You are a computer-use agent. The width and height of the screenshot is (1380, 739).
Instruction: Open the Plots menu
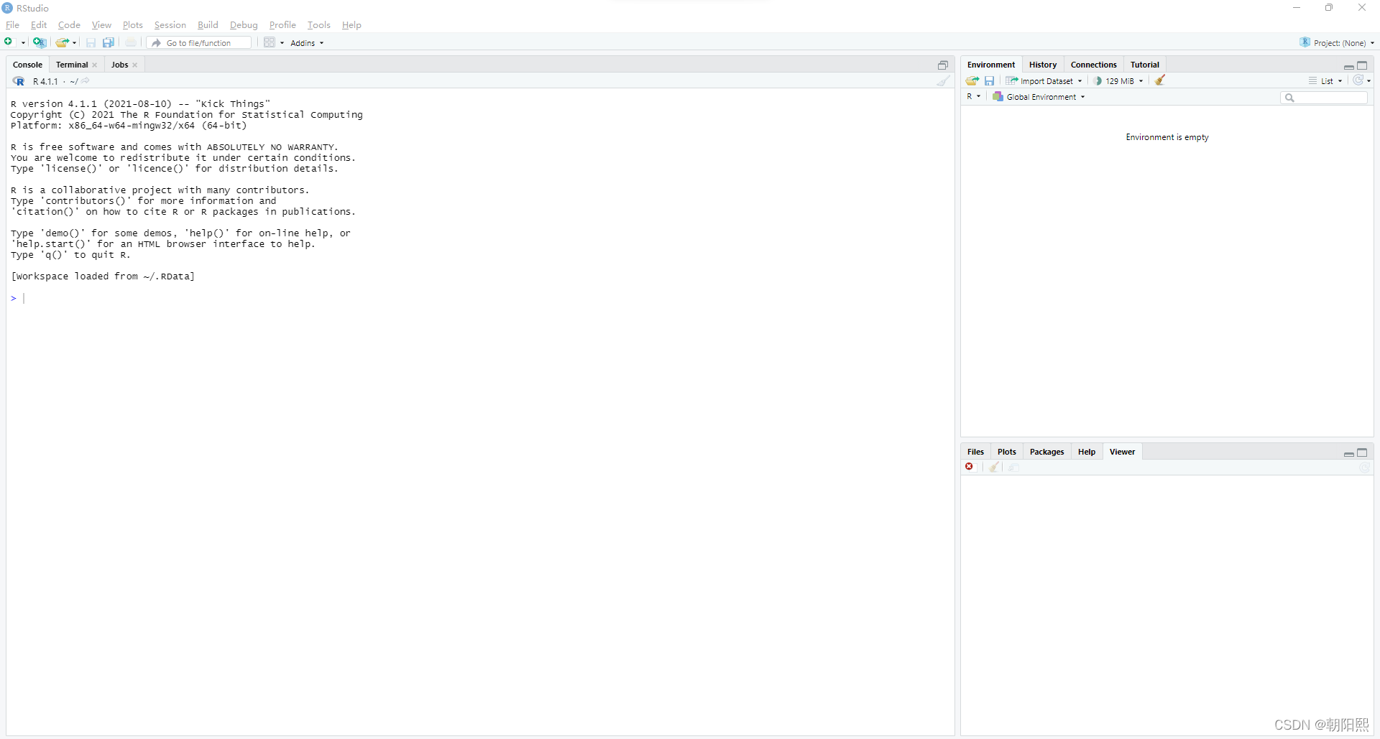133,25
